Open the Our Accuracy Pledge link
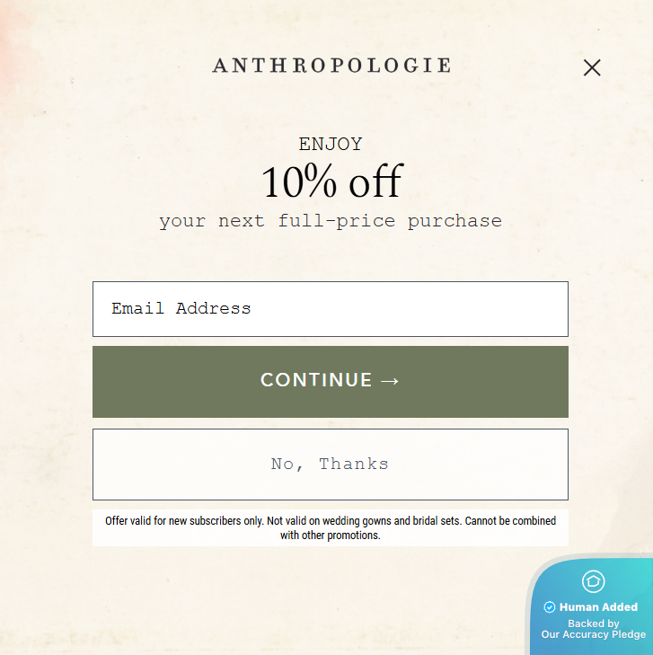This screenshot has width=653, height=655. 593,634
